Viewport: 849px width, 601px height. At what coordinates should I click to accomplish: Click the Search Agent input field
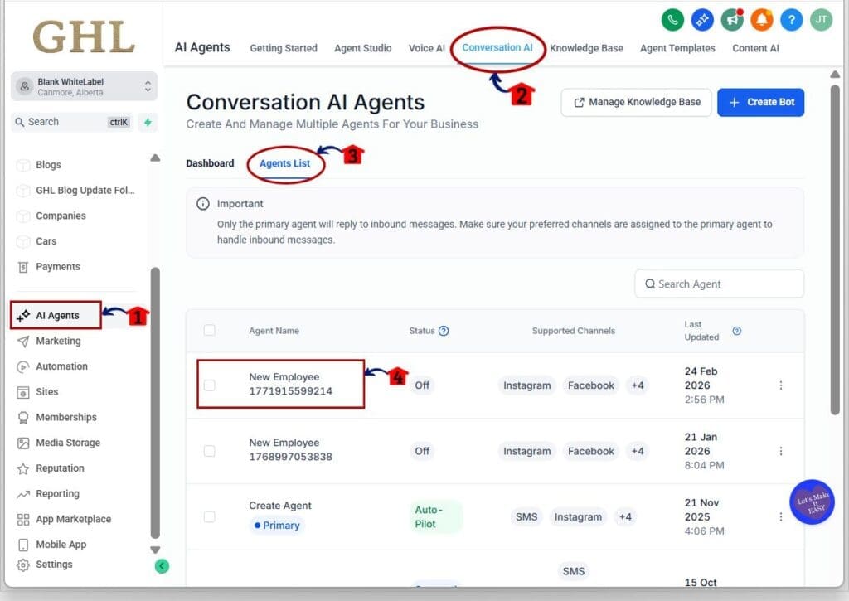pos(718,284)
